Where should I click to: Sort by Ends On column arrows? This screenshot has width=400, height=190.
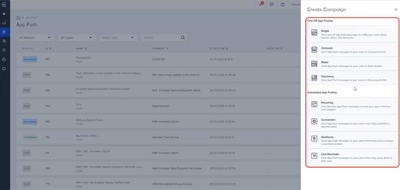point(281,48)
